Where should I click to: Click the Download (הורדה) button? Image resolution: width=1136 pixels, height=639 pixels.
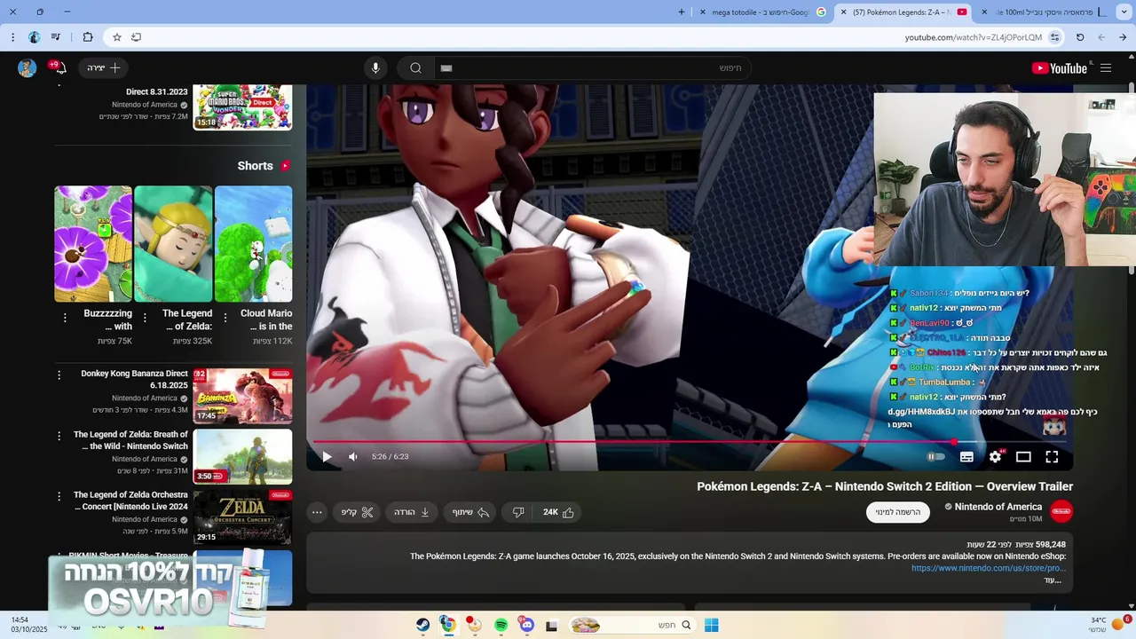(x=412, y=512)
